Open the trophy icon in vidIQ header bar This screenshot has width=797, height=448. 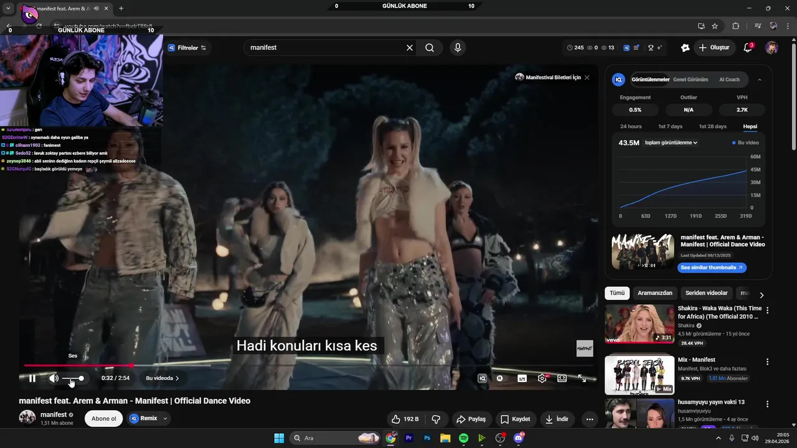point(651,48)
